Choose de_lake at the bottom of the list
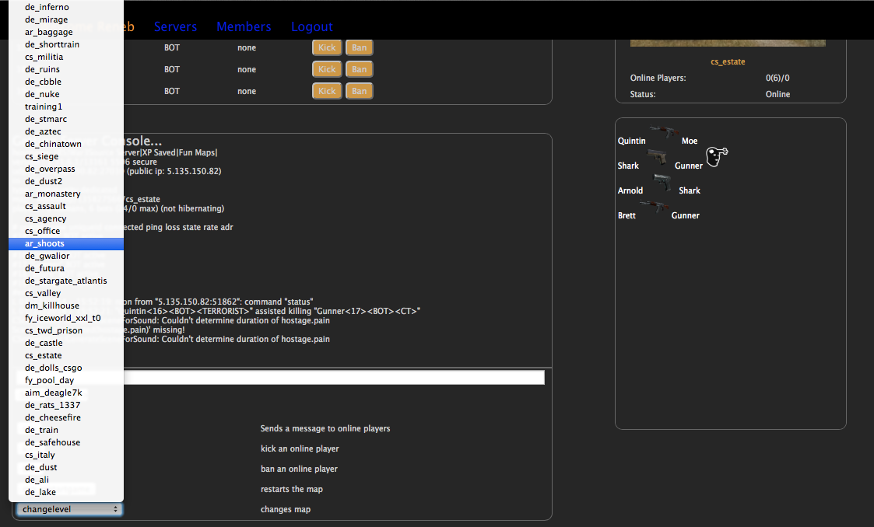Screen dimensions: 874x527 40,492
